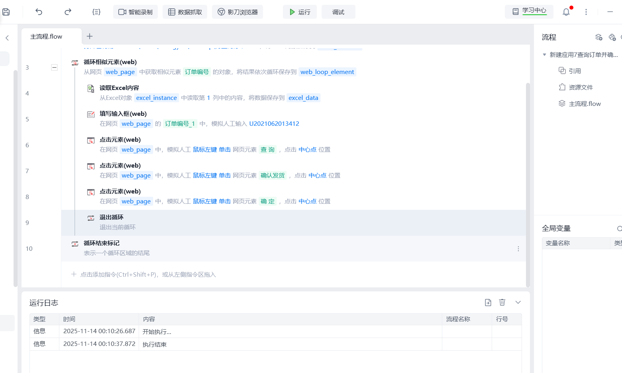Click the 退出循环 step icon
Viewport: 622px width, 373px height.
[x=91, y=218]
